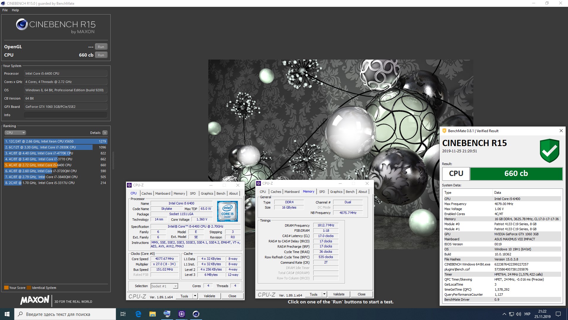Click Tools button in left CPU-Z window
568x320 pixels.
coord(184,296)
